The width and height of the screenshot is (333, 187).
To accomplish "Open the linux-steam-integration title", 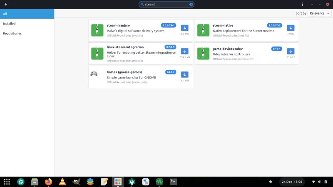I will pyautogui.click(x=125, y=47).
